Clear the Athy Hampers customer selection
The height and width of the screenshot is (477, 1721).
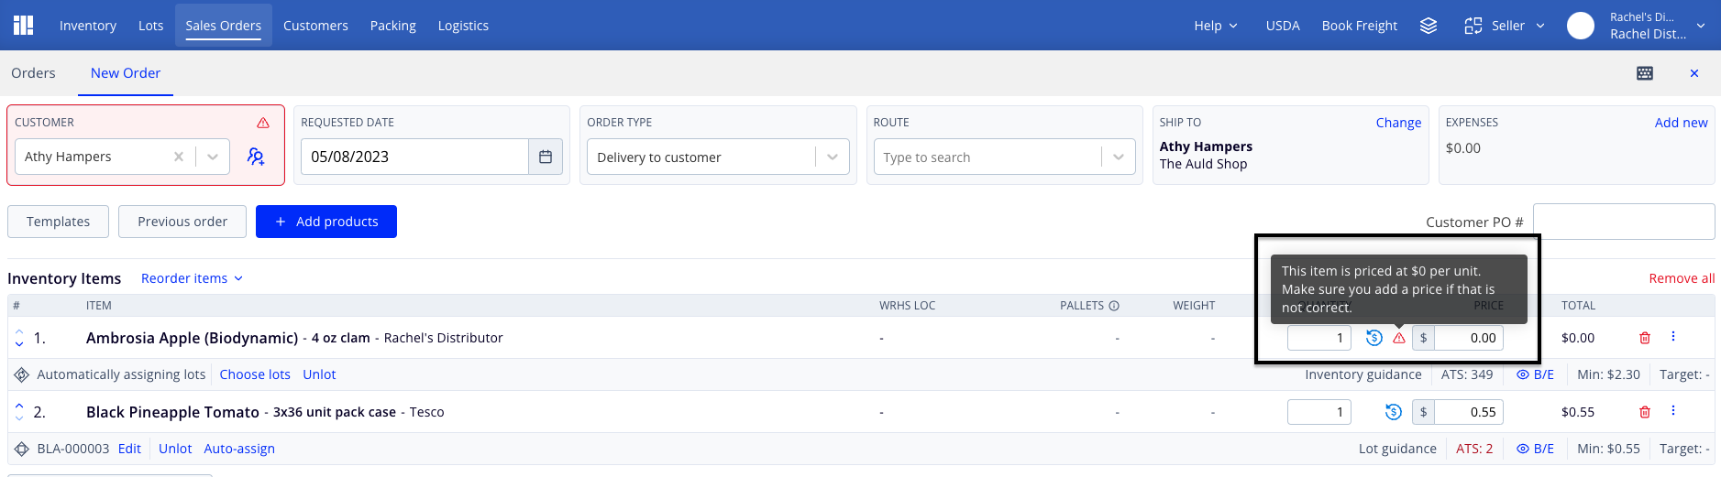(179, 157)
